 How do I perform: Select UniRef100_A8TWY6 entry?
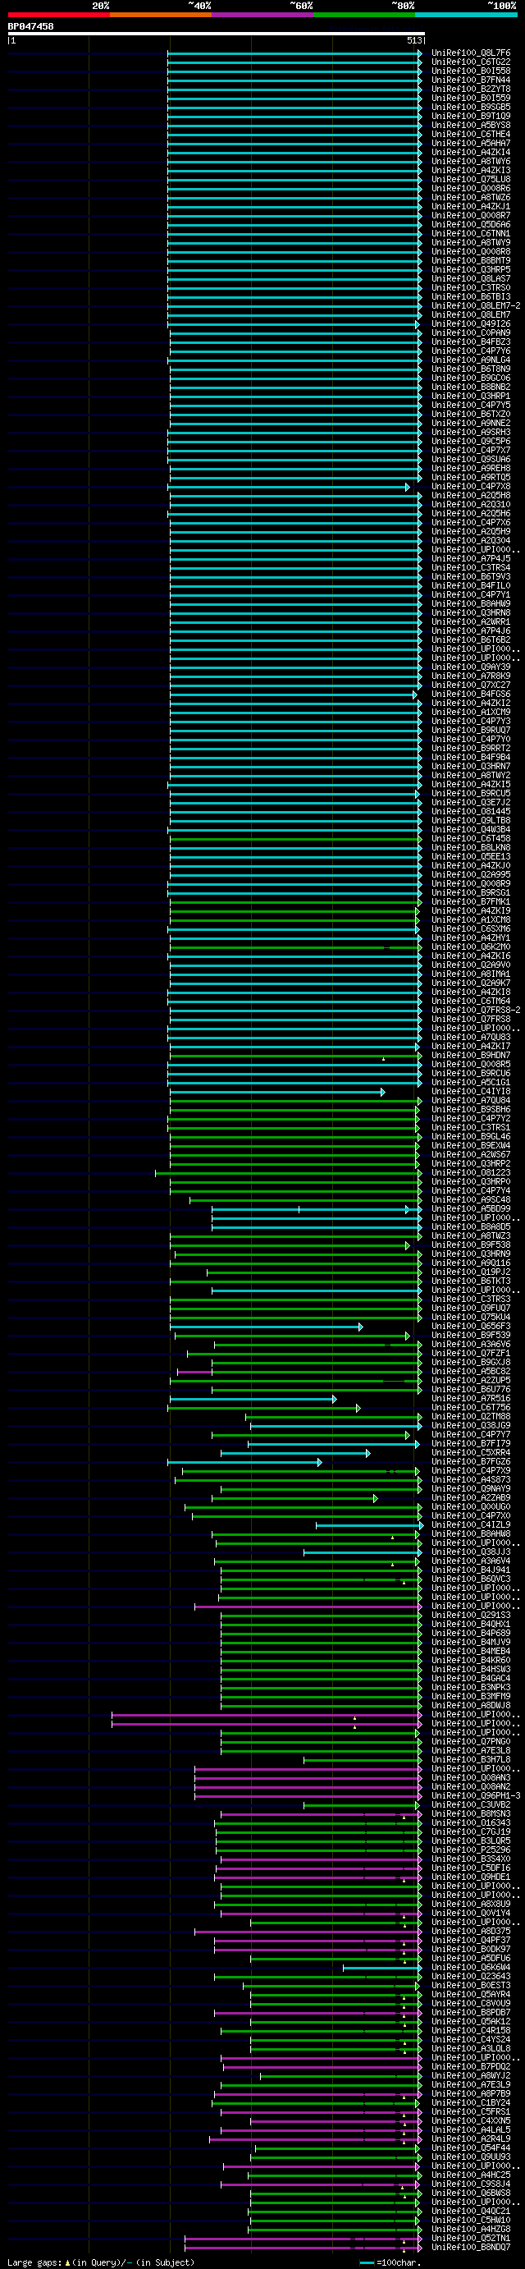pyautogui.click(x=470, y=161)
